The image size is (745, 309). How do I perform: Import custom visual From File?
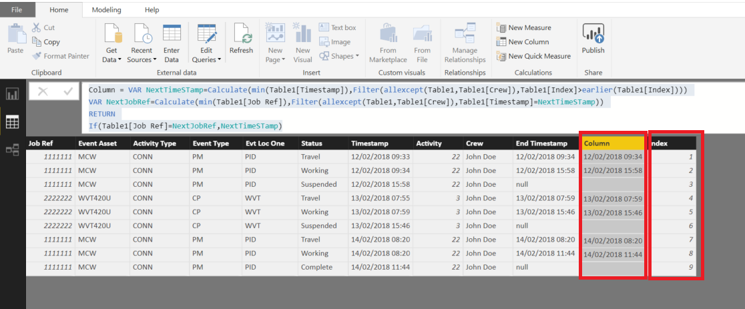click(422, 43)
